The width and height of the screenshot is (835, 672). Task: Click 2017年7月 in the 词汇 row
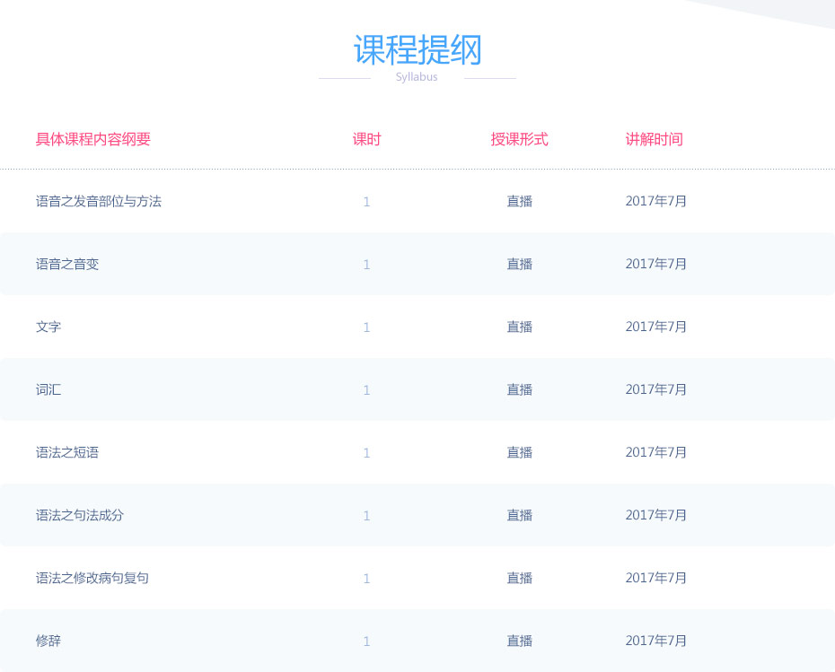click(656, 389)
